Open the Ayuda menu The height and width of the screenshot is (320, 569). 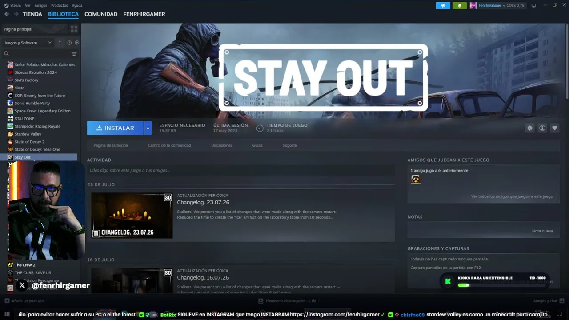click(x=77, y=5)
